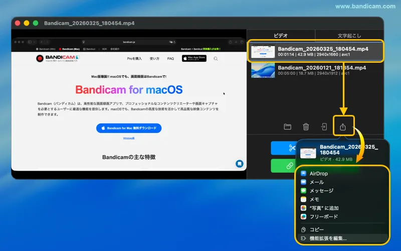Click the Bandicam_20260325_180454 name in the share popup
The image size is (401, 251).
349,150
